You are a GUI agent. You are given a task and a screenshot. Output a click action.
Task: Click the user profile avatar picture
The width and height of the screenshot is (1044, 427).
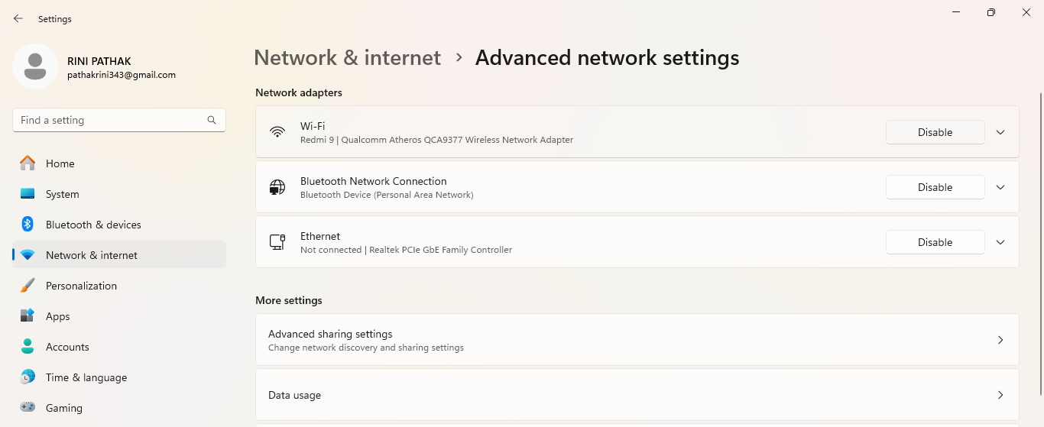pos(35,66)
